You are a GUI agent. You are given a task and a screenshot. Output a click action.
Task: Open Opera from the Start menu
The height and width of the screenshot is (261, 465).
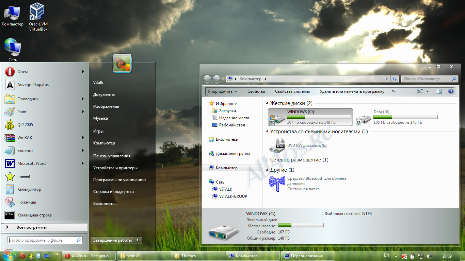click(44, 72)
